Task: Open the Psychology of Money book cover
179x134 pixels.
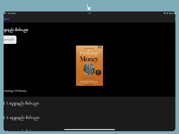Action: pyautogui.click(x=89, y=66)
